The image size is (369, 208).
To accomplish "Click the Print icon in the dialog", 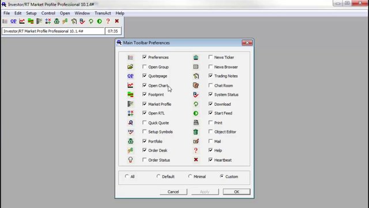I will point(196,122).
